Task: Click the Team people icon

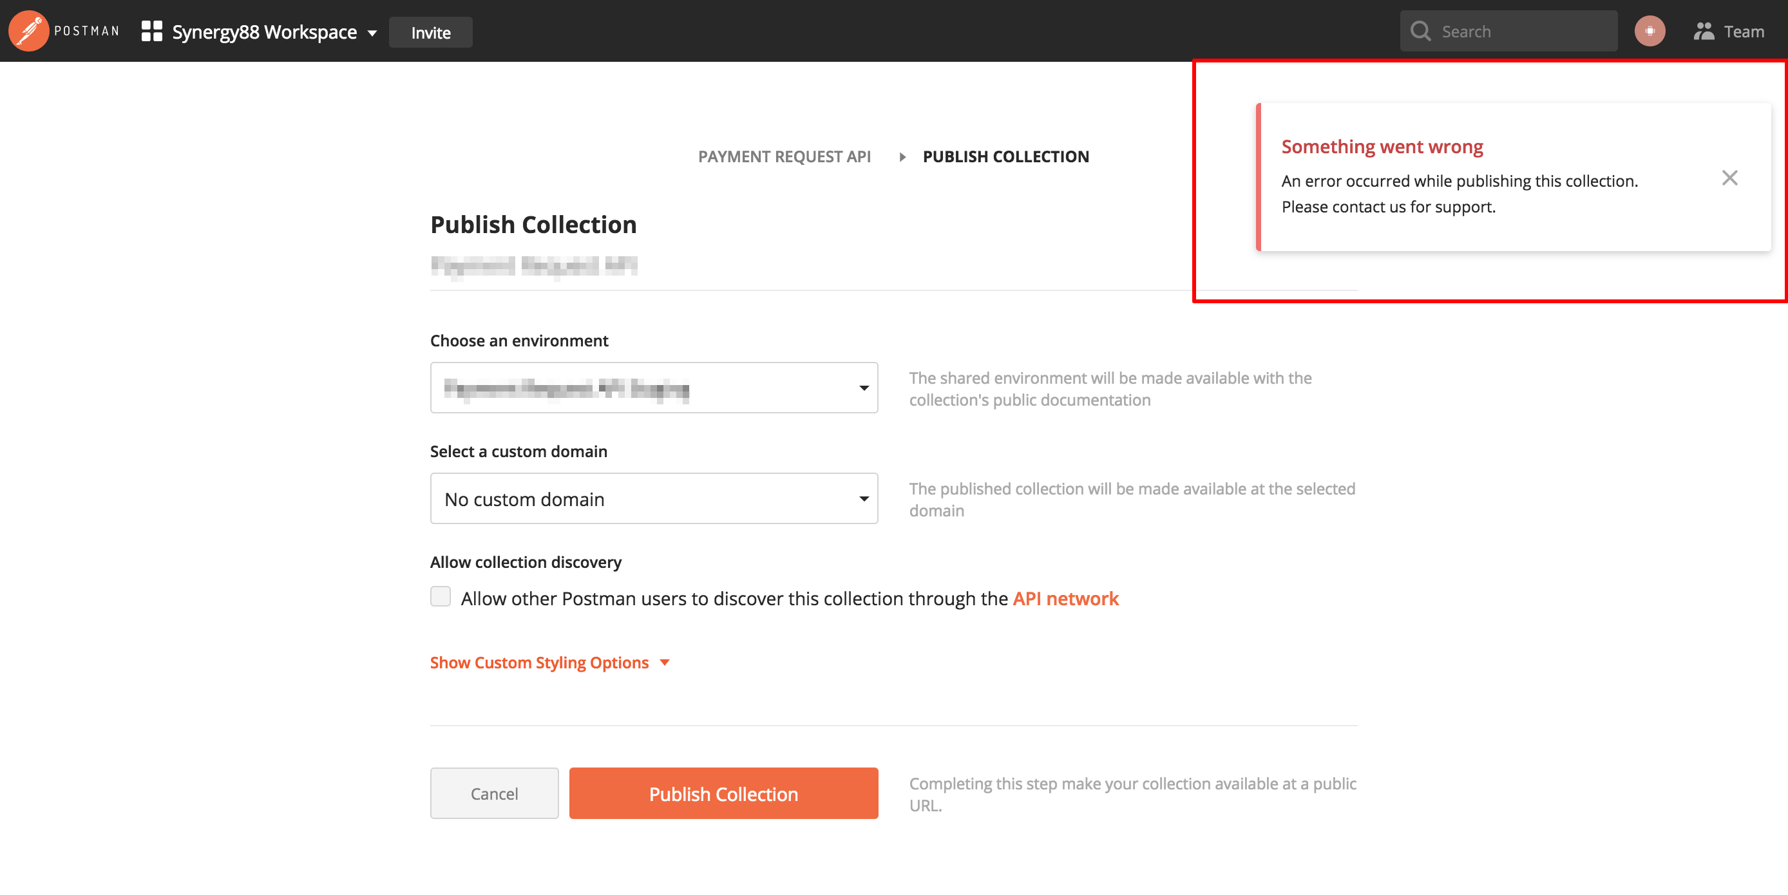Action: (x=1706, y=30)
